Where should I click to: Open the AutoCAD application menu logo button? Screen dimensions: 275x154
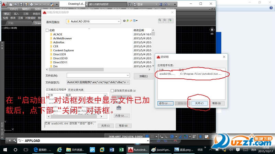pyautogui.click(x=4, y=4)
